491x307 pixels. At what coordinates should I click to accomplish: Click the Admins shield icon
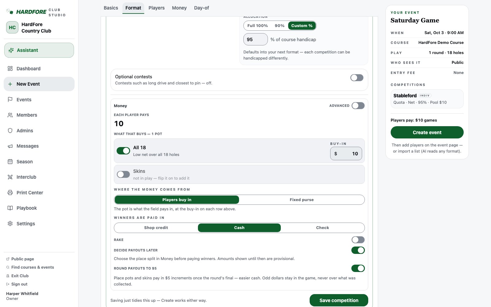coord(10,130)
